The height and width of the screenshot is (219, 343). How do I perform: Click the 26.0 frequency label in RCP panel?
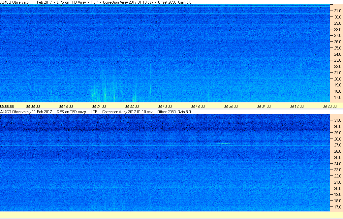[x=337, y=42]
